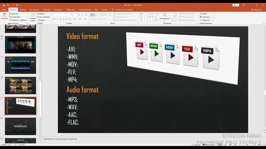Switch to the Слайд-шоу tab
Viewport: 266px width, 149px height.
coord(70,10)
